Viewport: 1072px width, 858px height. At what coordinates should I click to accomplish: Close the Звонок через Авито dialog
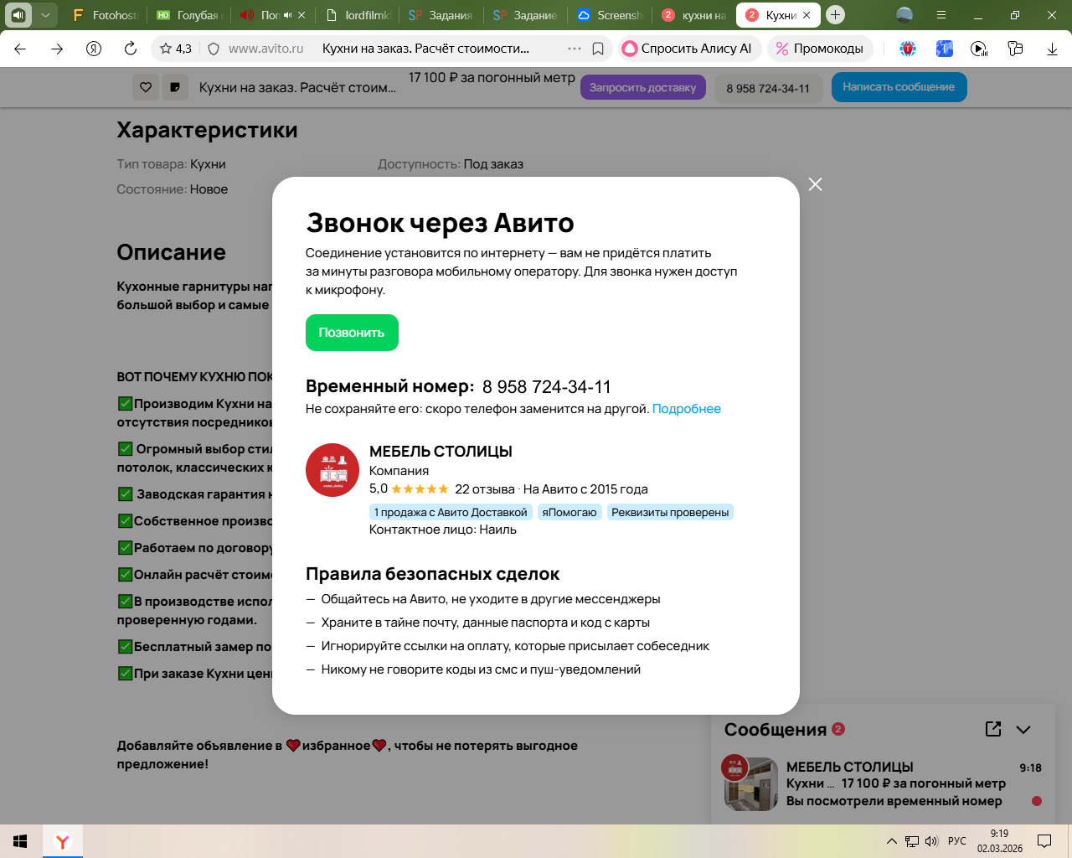pyautogui.click(x=815, y=184)
